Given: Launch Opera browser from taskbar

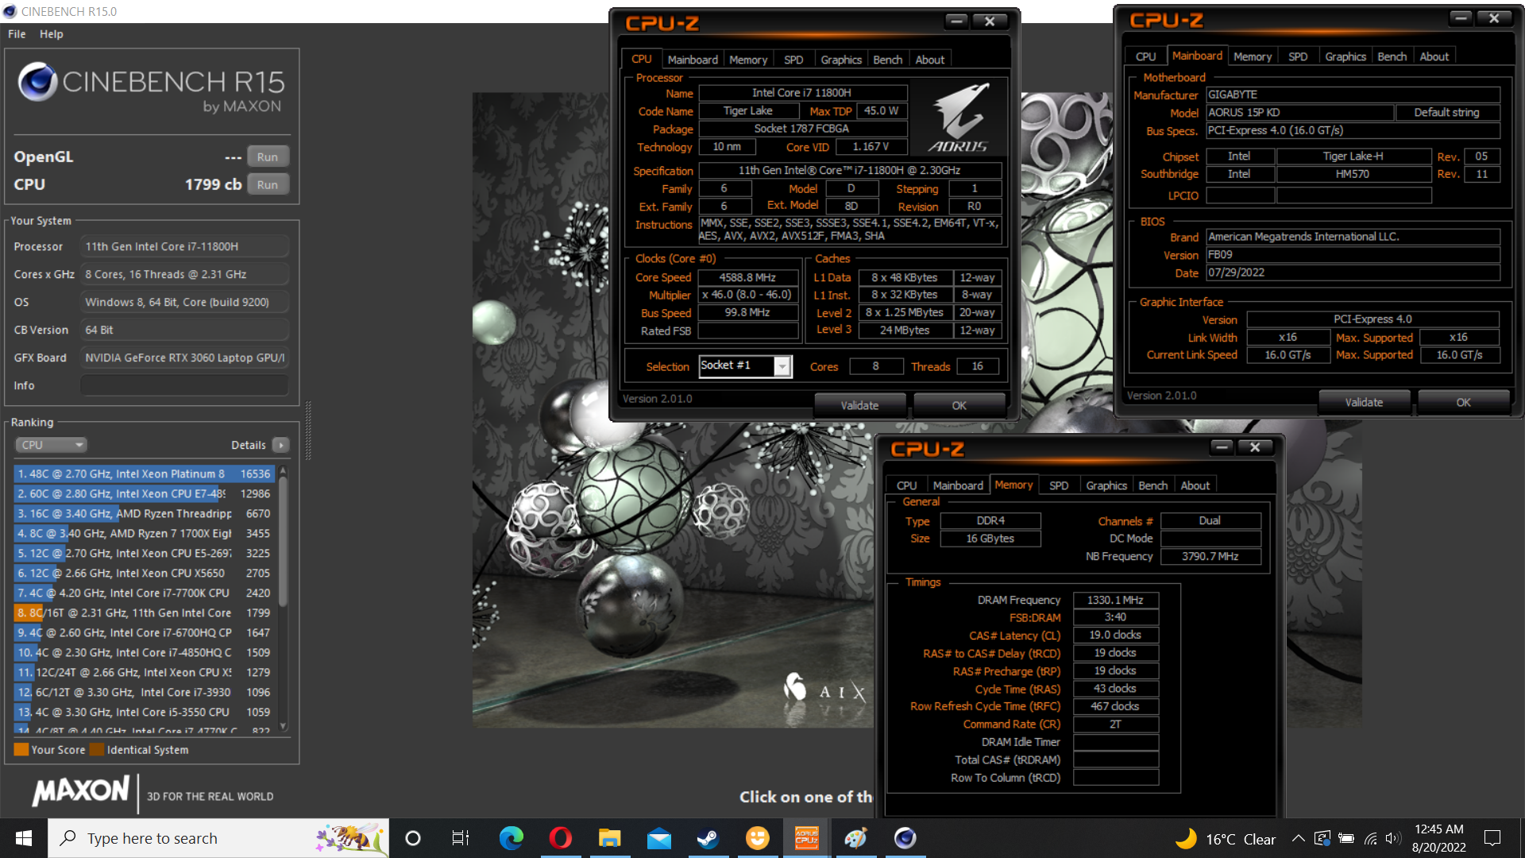Looking at the screenshot, I should [x=560, y=838].
